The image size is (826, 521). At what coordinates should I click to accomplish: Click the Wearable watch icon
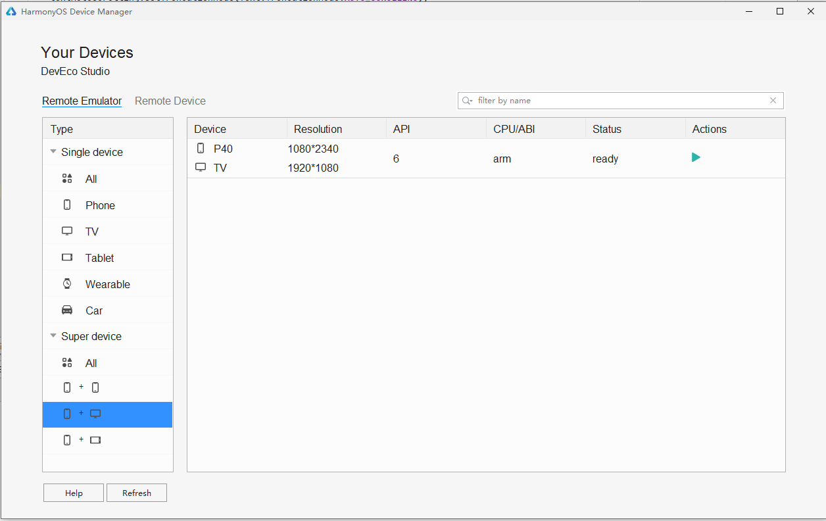[x=67, y=284]
